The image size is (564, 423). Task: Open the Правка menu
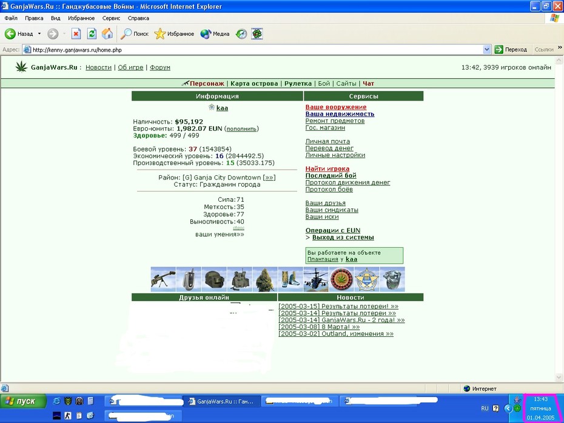coord(34,18)
